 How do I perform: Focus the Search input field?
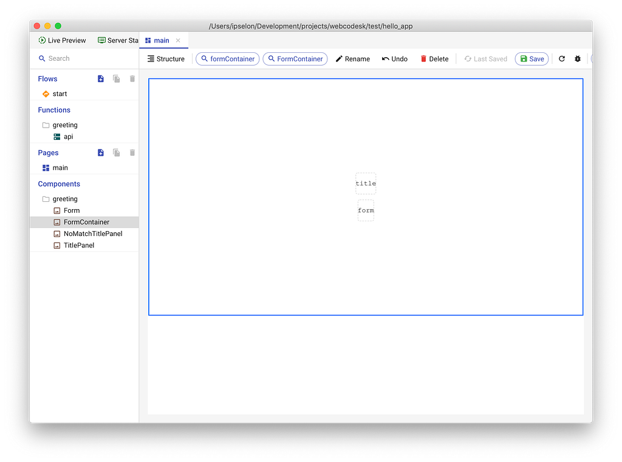(x=84, y=58)
